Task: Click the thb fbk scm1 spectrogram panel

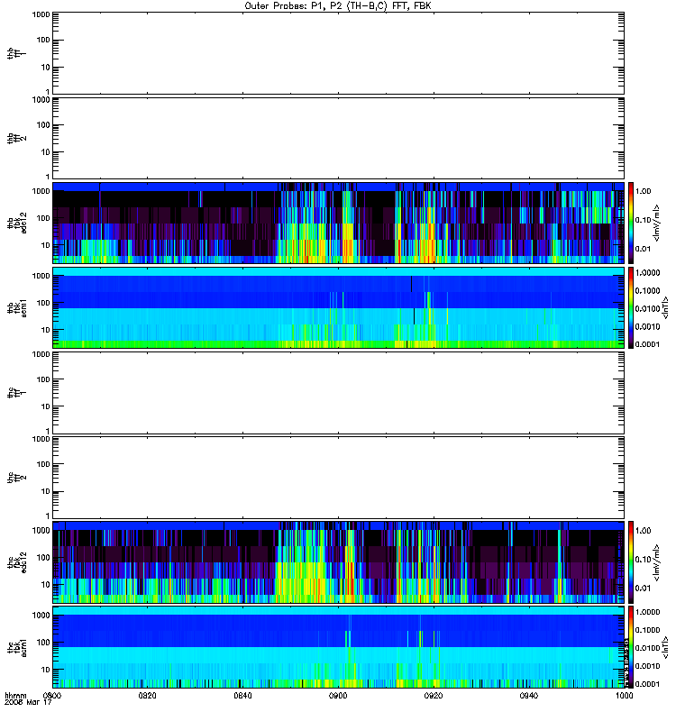Action: tap(339, 307)
